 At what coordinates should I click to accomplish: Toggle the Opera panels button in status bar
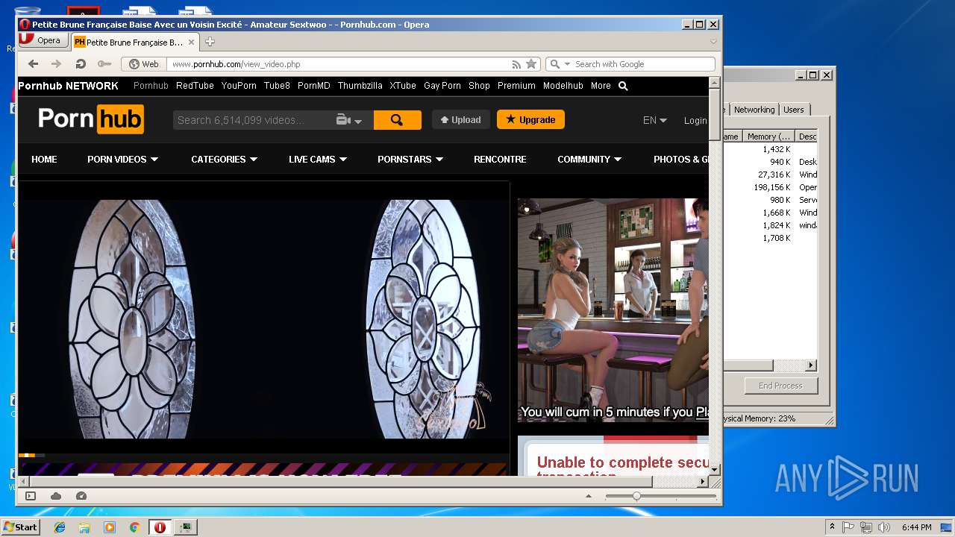click(31, 496)
